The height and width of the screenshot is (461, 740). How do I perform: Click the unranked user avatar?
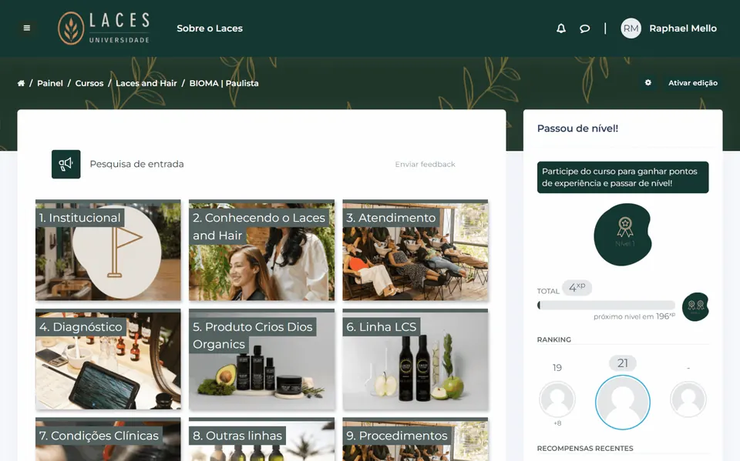pos(688,399)
